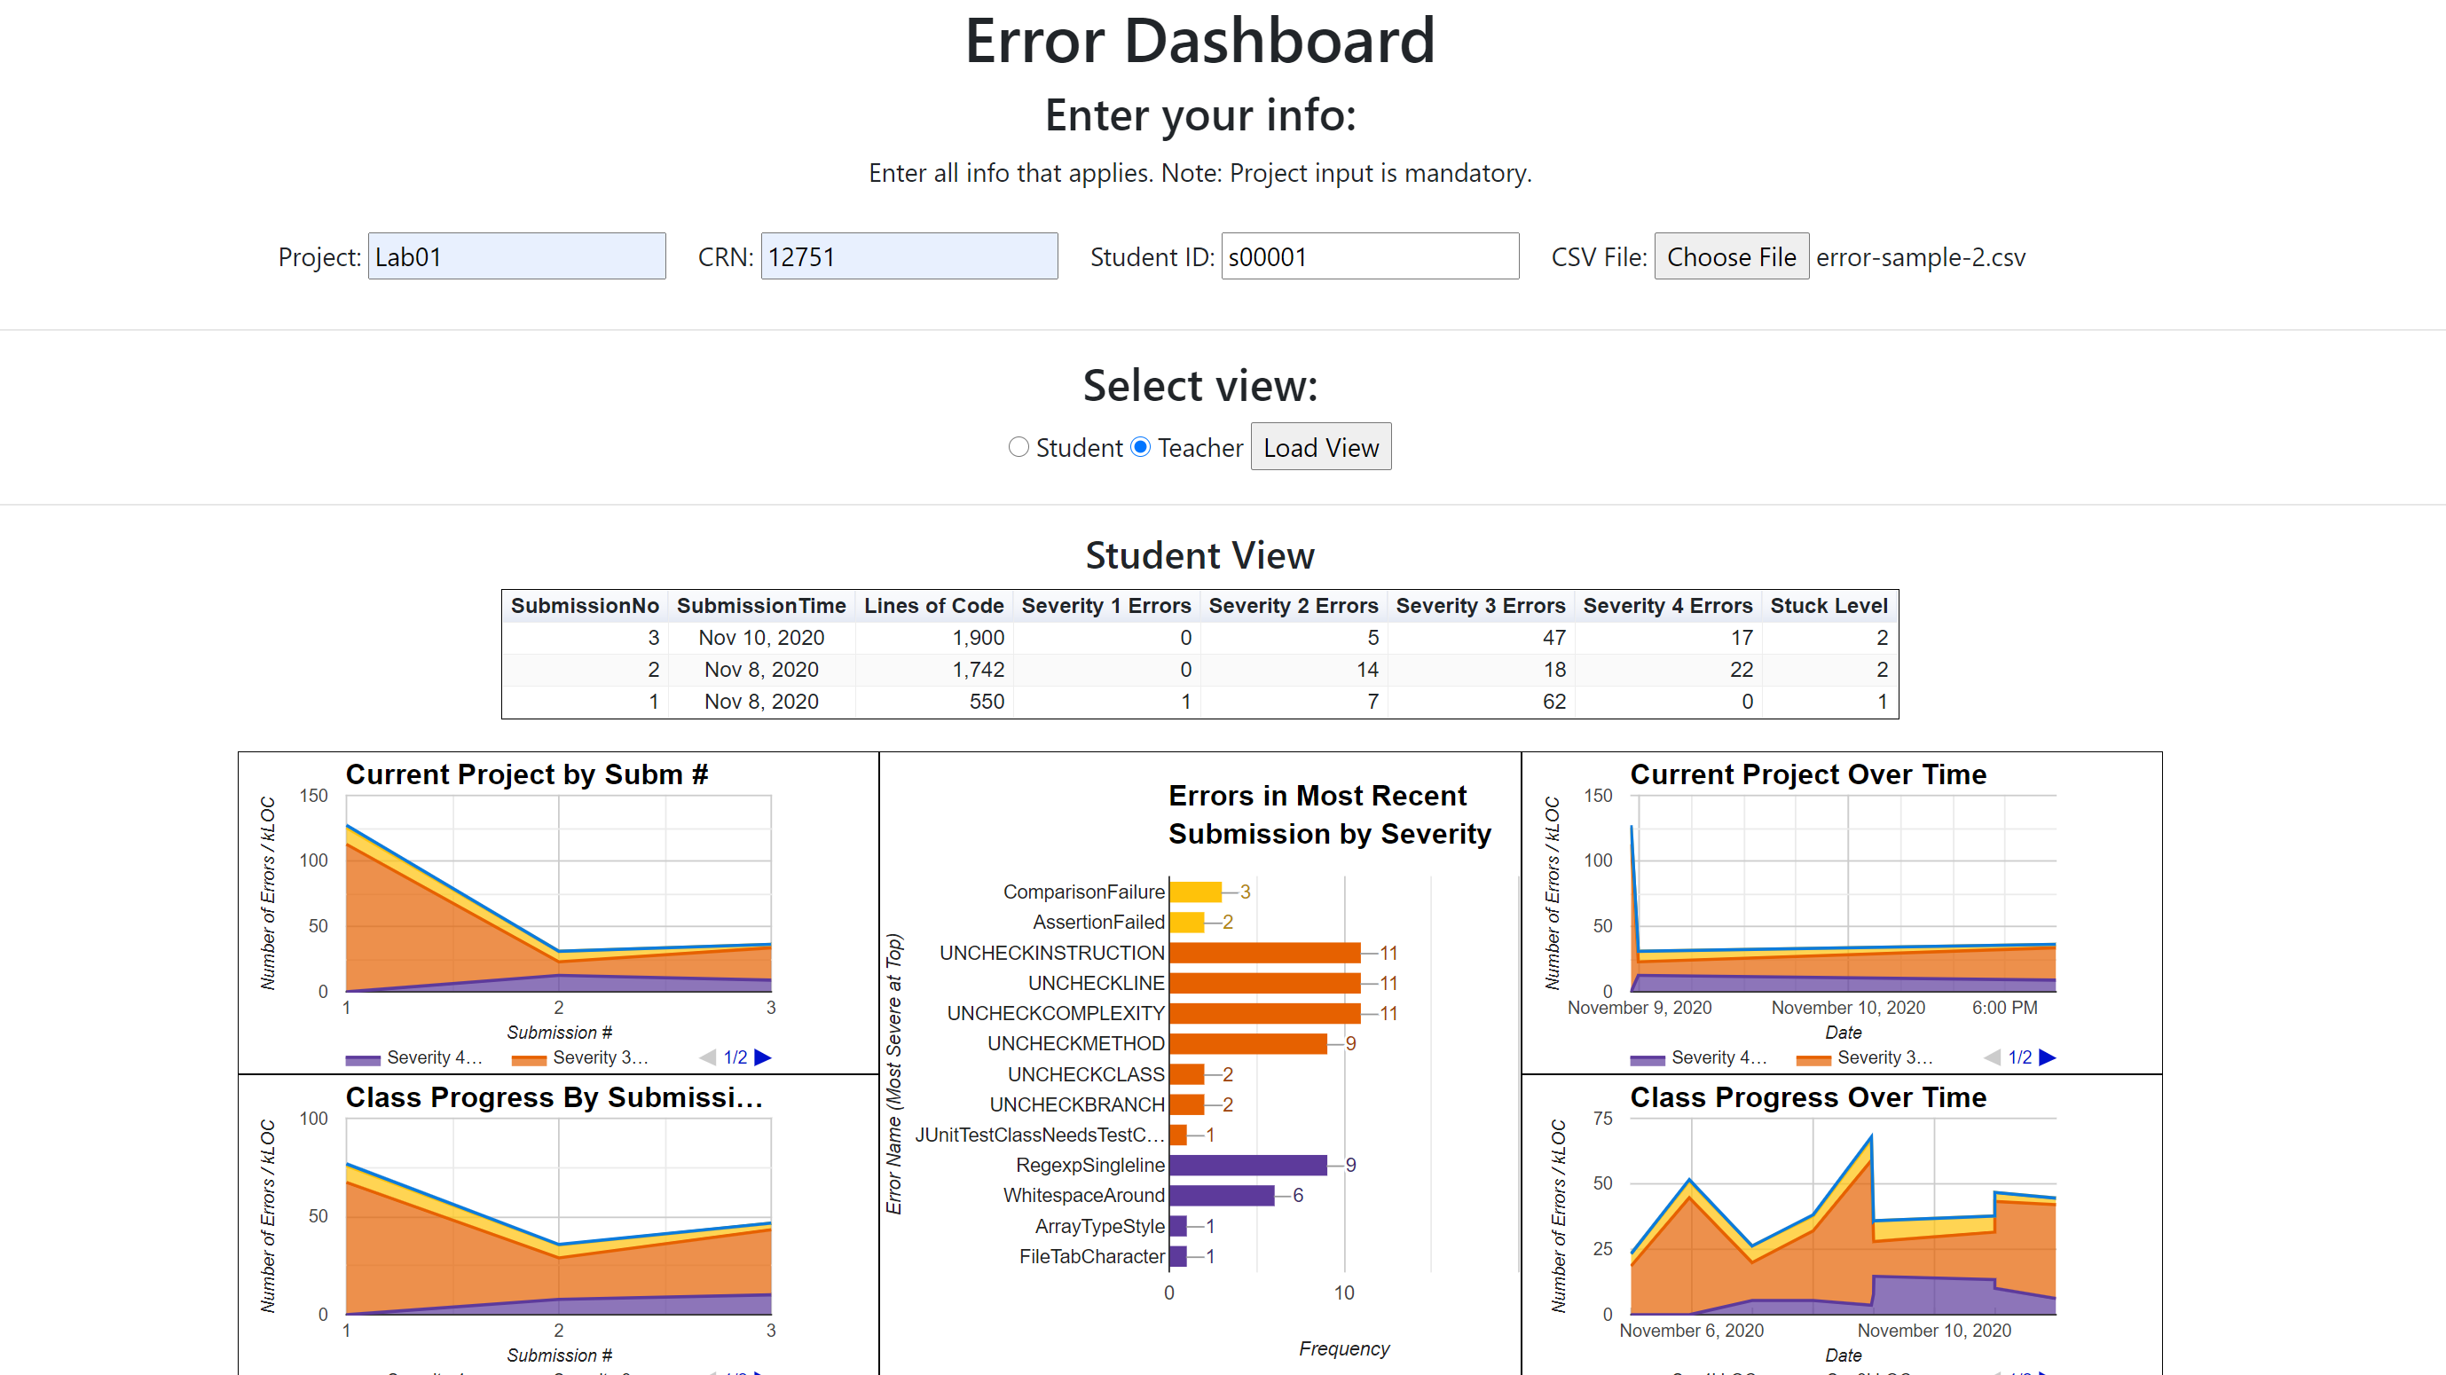
Task: Select the Student view radio button
Action: [1018, 447]
